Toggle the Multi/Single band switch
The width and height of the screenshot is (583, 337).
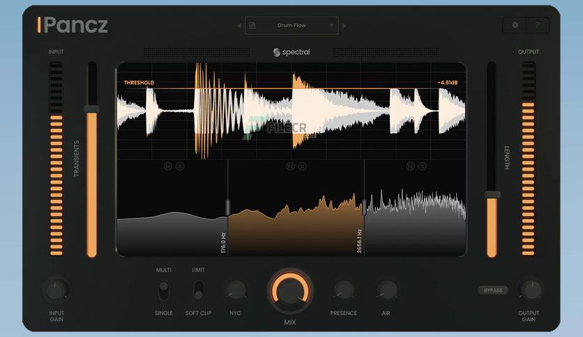click(164, 290)
